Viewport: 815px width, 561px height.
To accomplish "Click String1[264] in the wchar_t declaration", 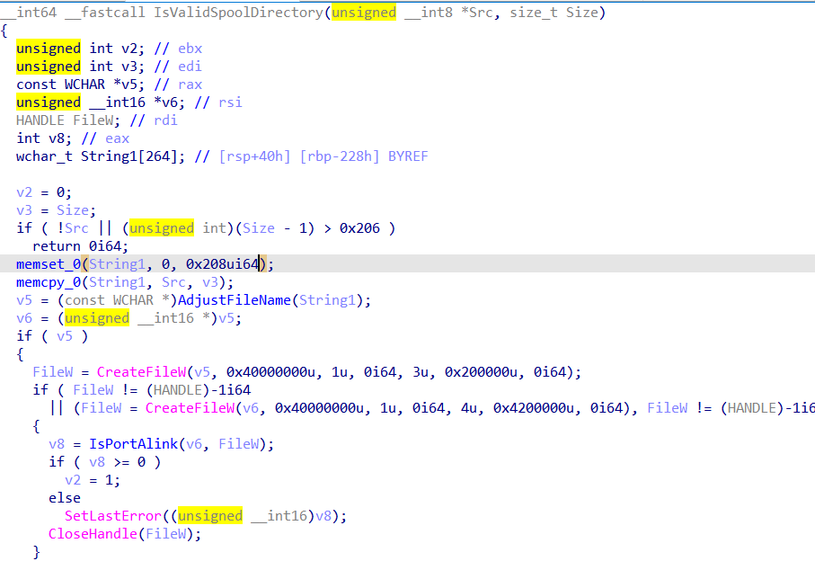I will pyautogui.click(x=128, y=156).
